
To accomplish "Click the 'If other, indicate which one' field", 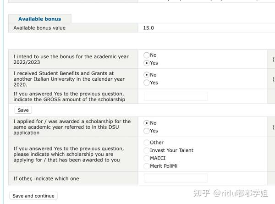I will point(176,178).
